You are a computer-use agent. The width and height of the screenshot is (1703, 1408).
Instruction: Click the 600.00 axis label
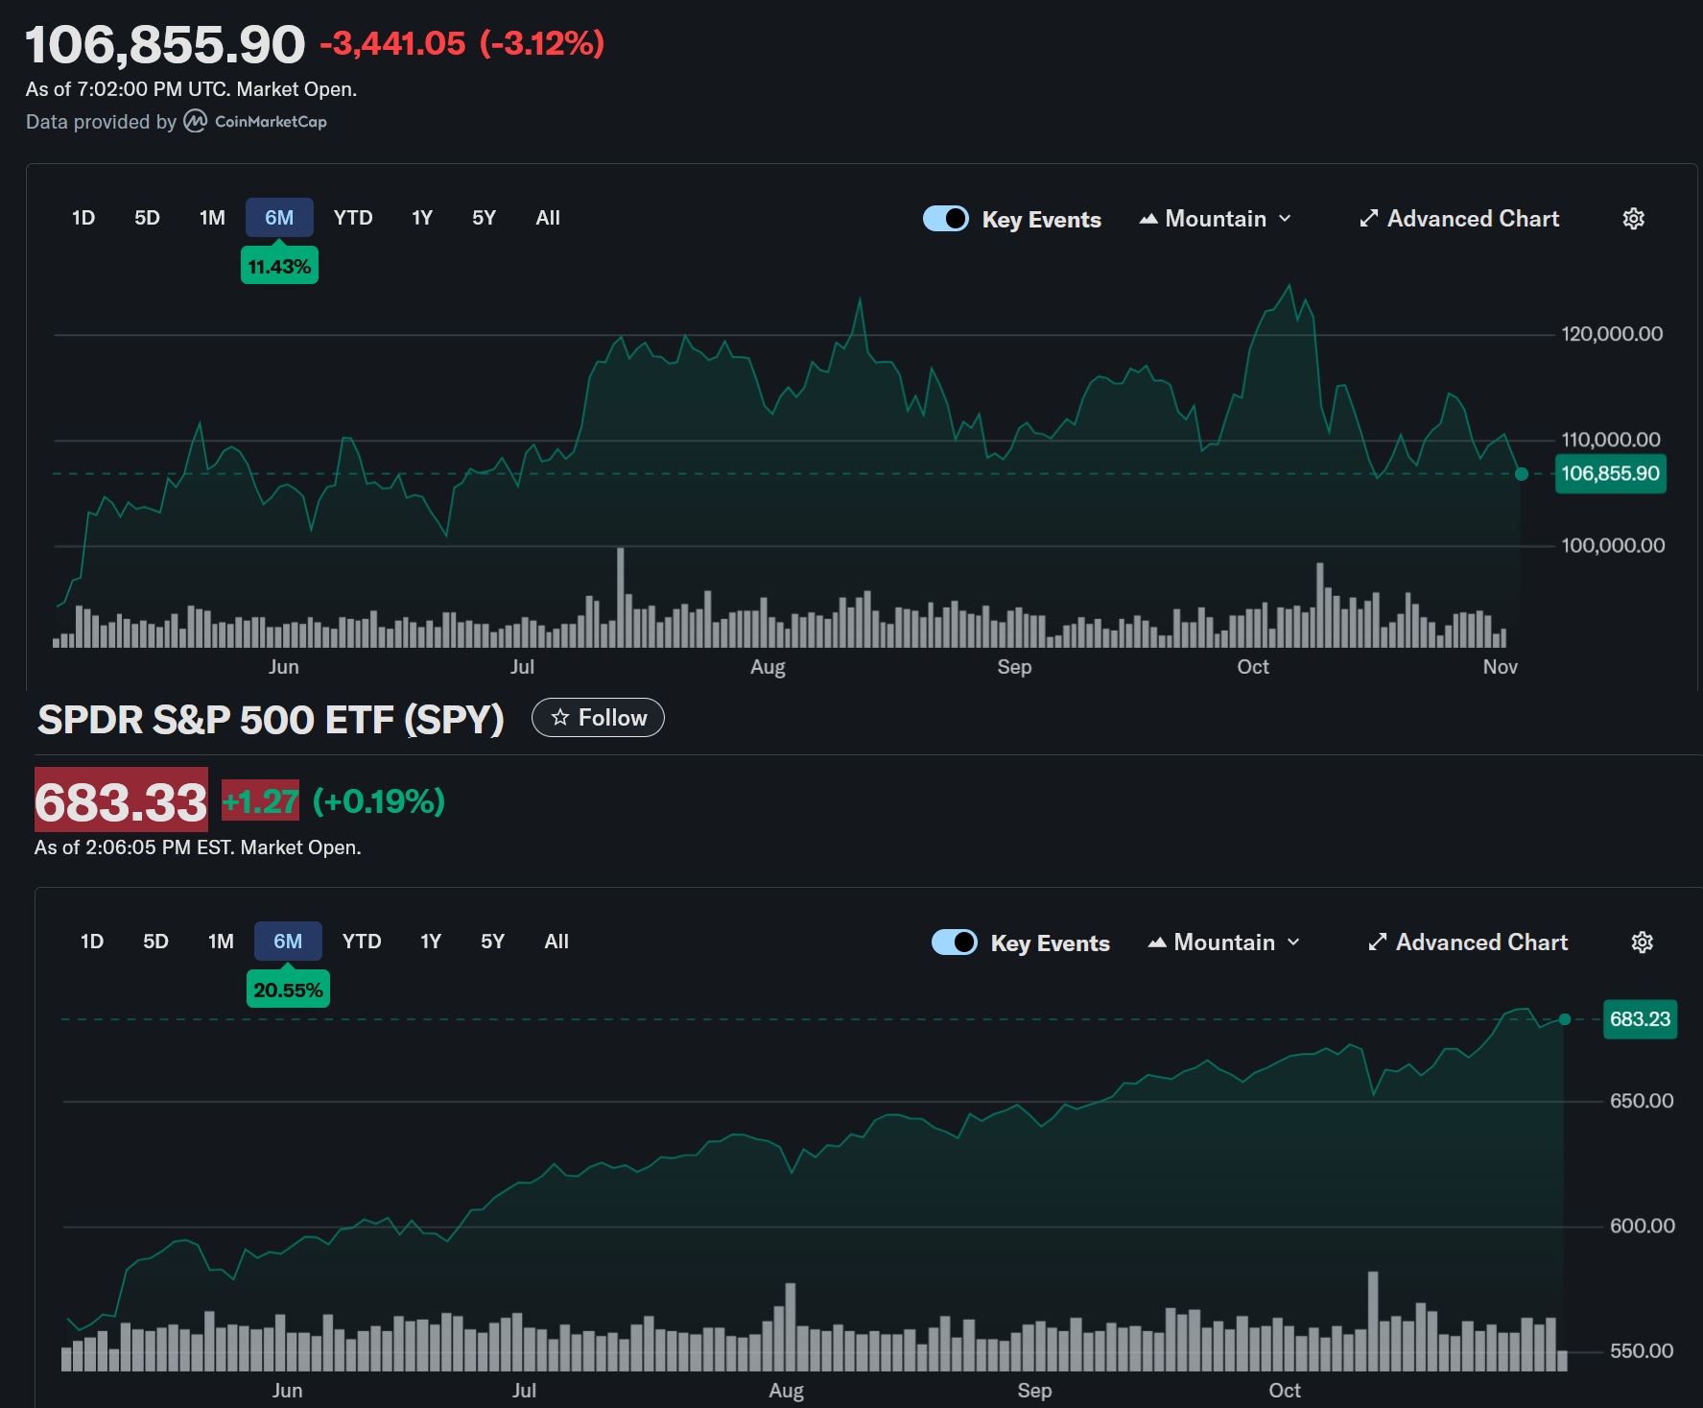click(x=1642, y=1226)
